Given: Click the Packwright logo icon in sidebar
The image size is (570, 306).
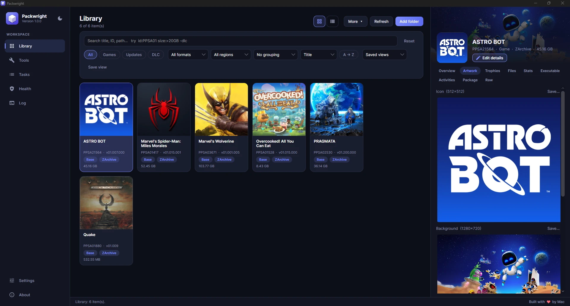Looking at the screenshot, I should 12,18.
